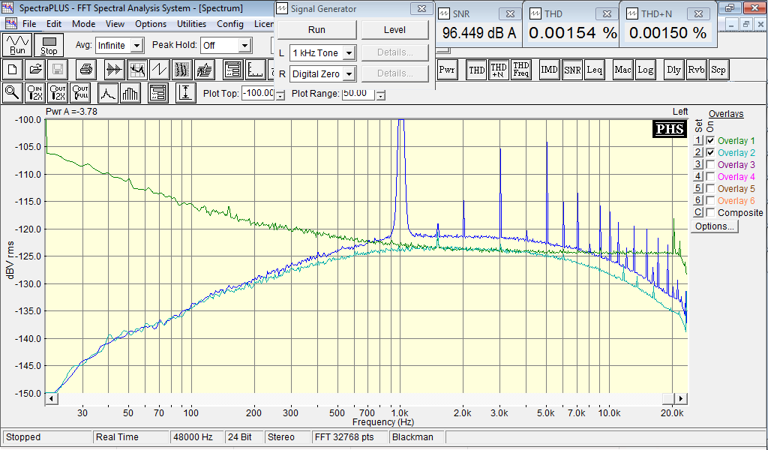Open the View menu
Screen dimensions: 768x450
pyautogui.click(x=115, y=23)
